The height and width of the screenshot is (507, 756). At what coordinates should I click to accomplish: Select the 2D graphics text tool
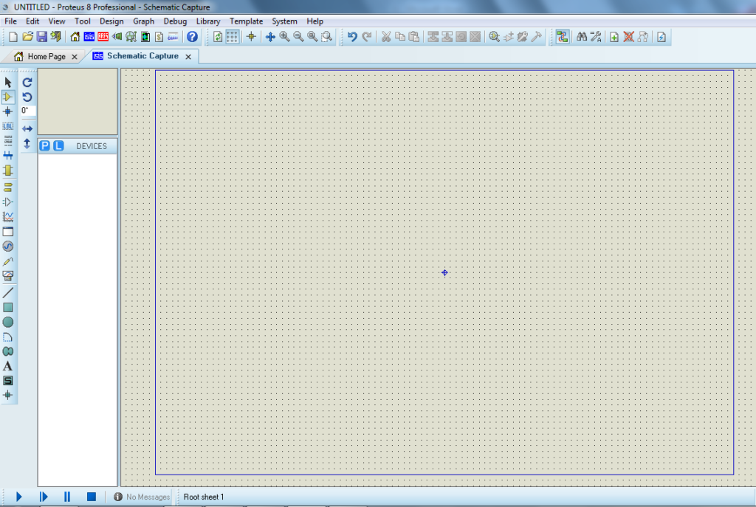(8, 366)
